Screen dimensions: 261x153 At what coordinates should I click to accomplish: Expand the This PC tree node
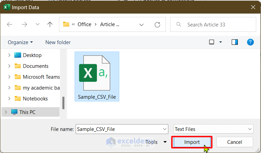pos(5,112)
